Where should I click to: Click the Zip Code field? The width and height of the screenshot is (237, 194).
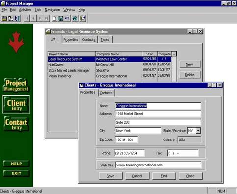[x=127, y=140]
